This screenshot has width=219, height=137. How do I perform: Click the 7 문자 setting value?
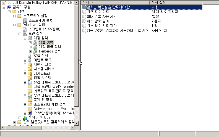coord(156,21)
